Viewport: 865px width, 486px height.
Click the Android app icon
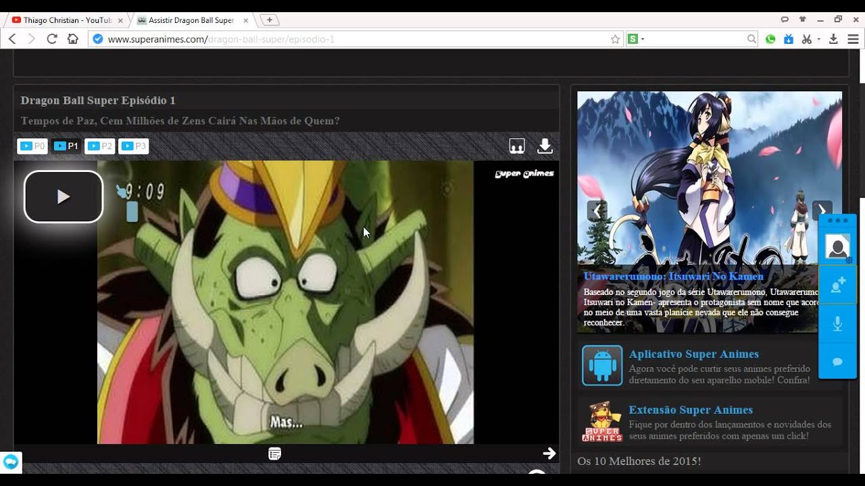point(602,365)
